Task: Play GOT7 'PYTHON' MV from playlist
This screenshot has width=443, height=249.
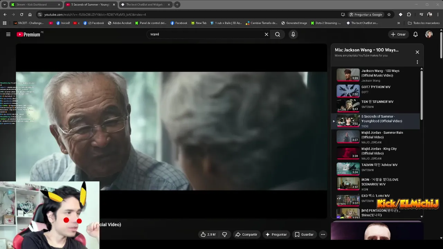Action: click(x=376, y=91)
